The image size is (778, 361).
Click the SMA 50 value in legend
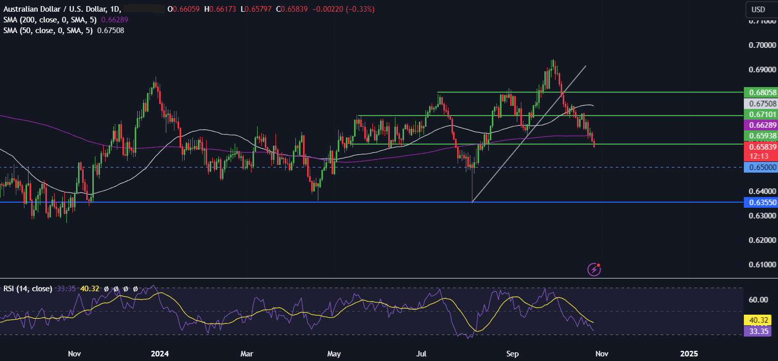[111, 30]
